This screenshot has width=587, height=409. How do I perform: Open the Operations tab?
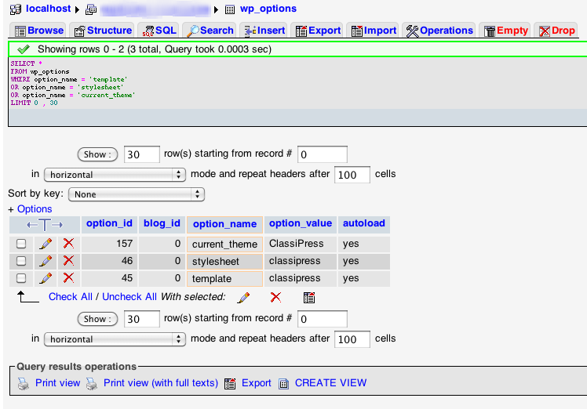pos(439,31)
